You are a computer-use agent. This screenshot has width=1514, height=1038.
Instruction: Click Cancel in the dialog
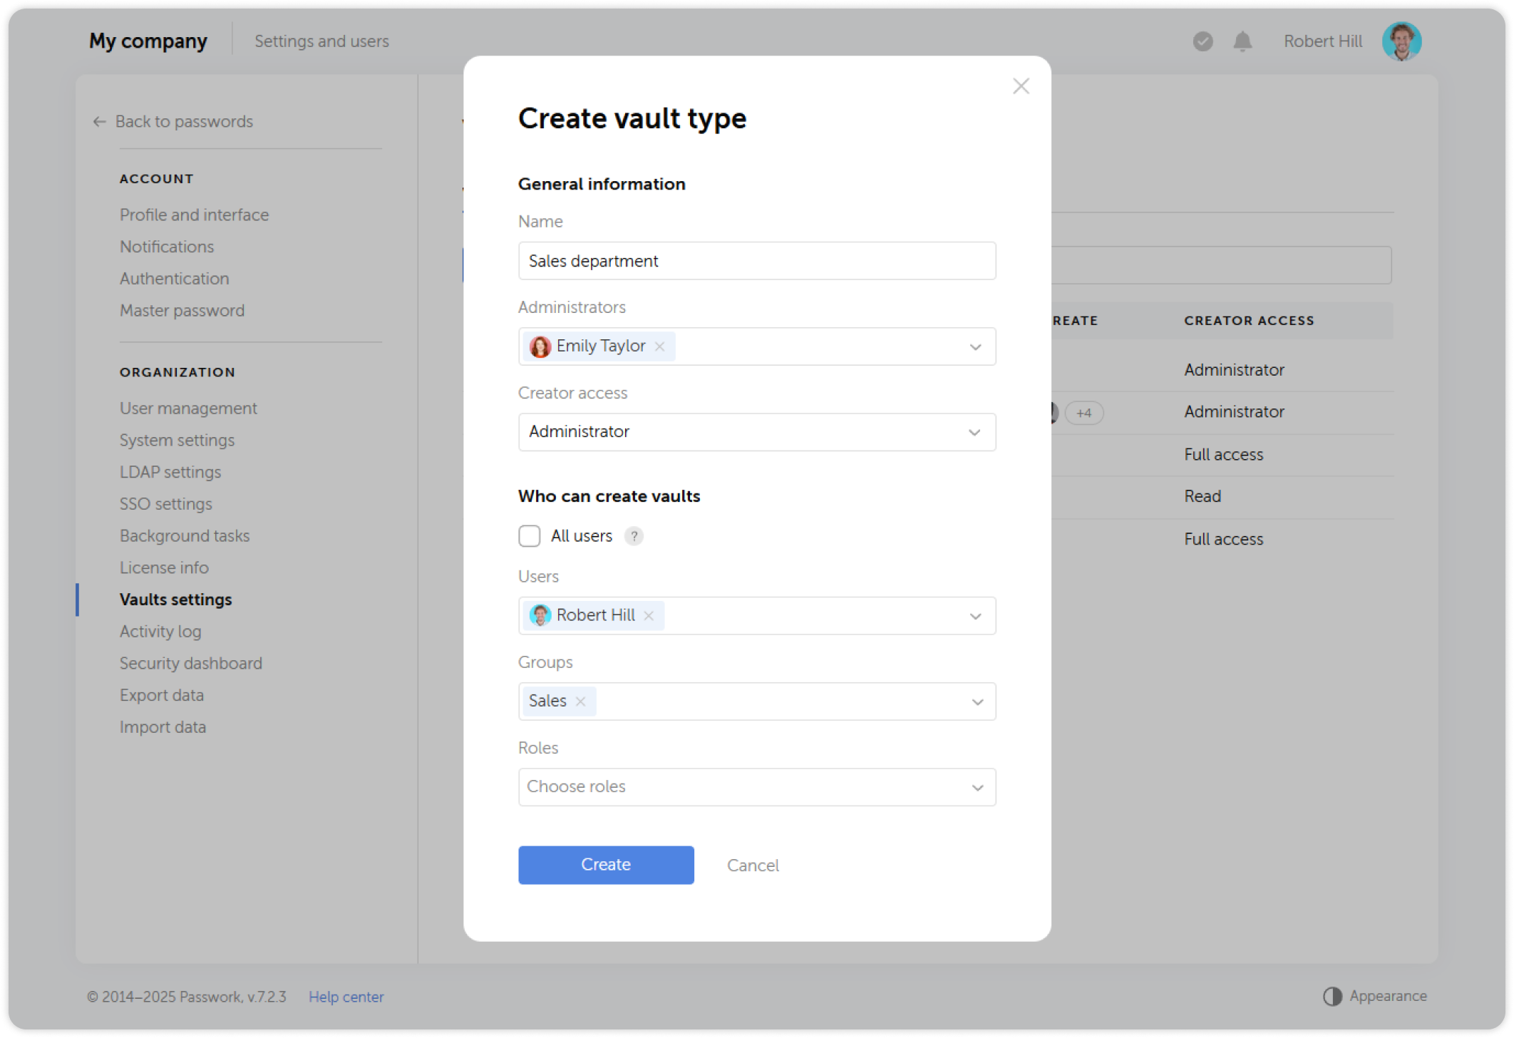point(753,865)
